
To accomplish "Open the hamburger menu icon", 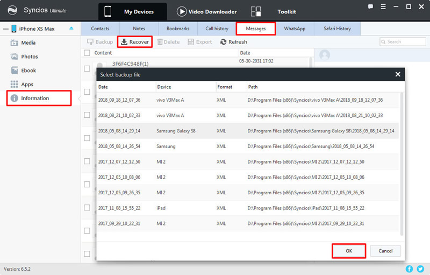I will 383,7.
